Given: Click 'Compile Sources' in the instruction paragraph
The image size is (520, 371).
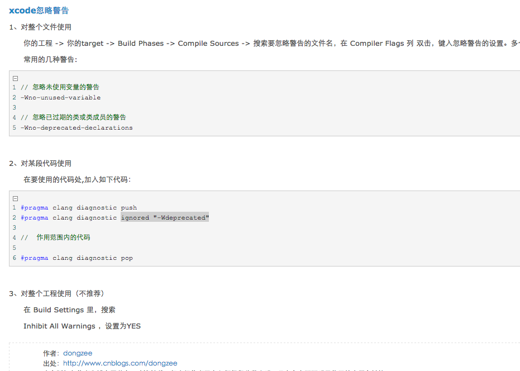Looking at the screenshot, I should tap(208, 44).
